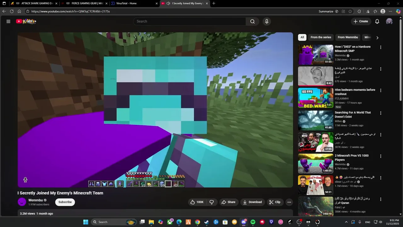Open the volume tray icon
This screenshot has height=227, width=403.
(x=380, y=222)
